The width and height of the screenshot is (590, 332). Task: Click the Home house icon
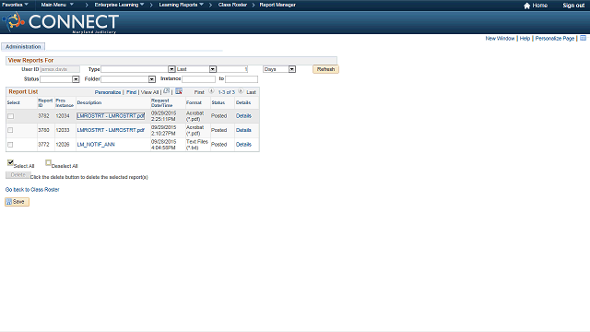526,6
